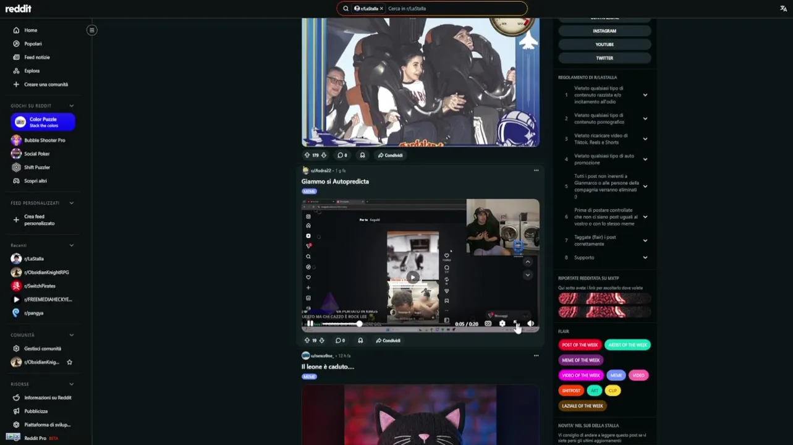
Task: Open the translate icon in the header
Action: [783, 9]
